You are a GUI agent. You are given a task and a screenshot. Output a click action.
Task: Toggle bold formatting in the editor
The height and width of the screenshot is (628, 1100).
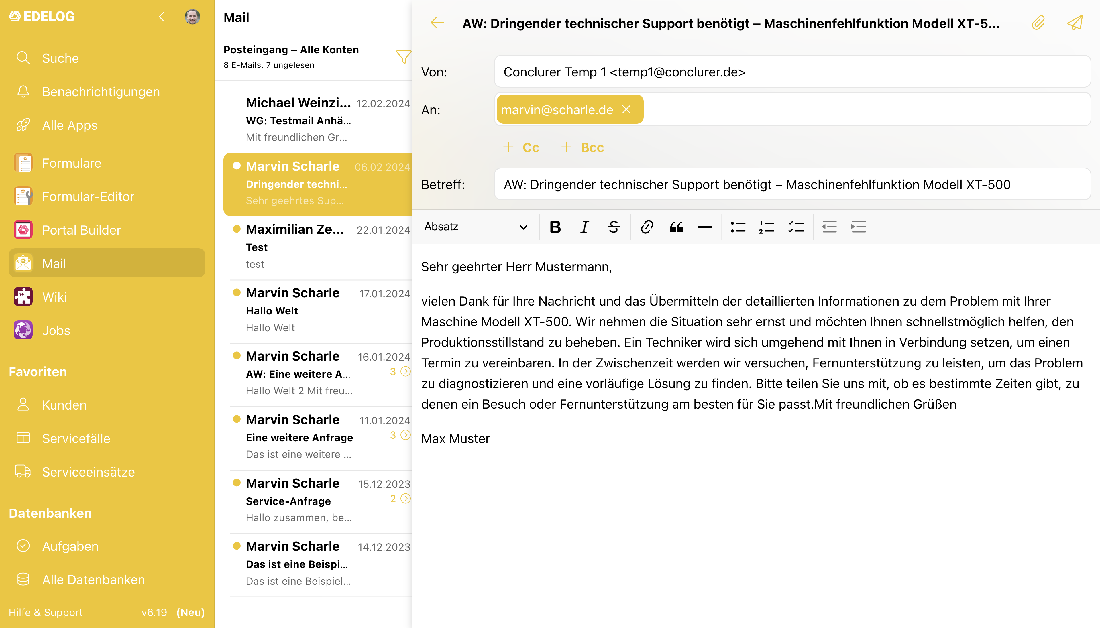[555, 227]
